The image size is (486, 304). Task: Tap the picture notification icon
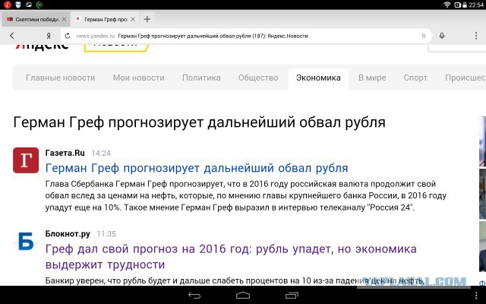click(29, 5)
